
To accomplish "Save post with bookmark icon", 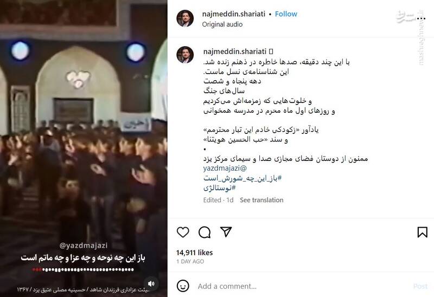I will click(423, 232).
